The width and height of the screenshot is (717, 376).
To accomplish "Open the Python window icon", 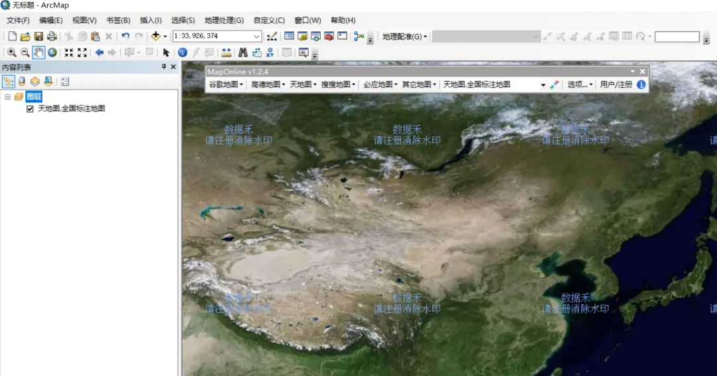I will [x=342, y=36].
